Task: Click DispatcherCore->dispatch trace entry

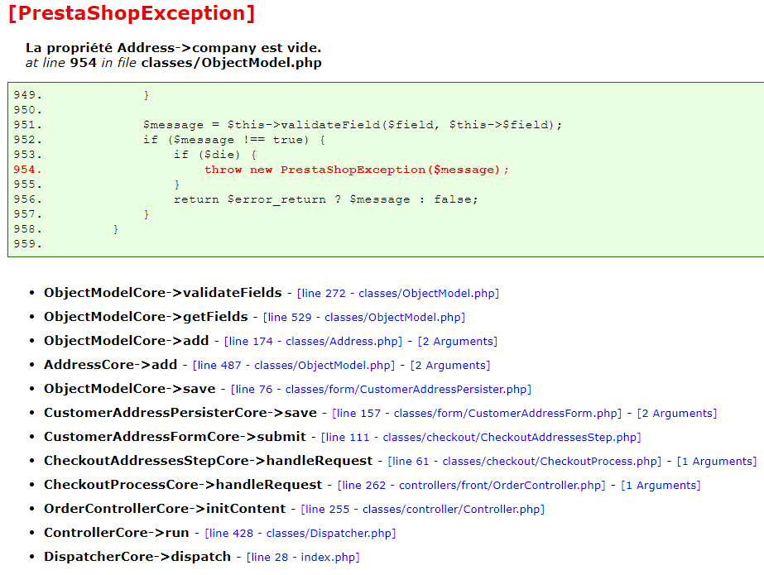Action: (137, 556)
